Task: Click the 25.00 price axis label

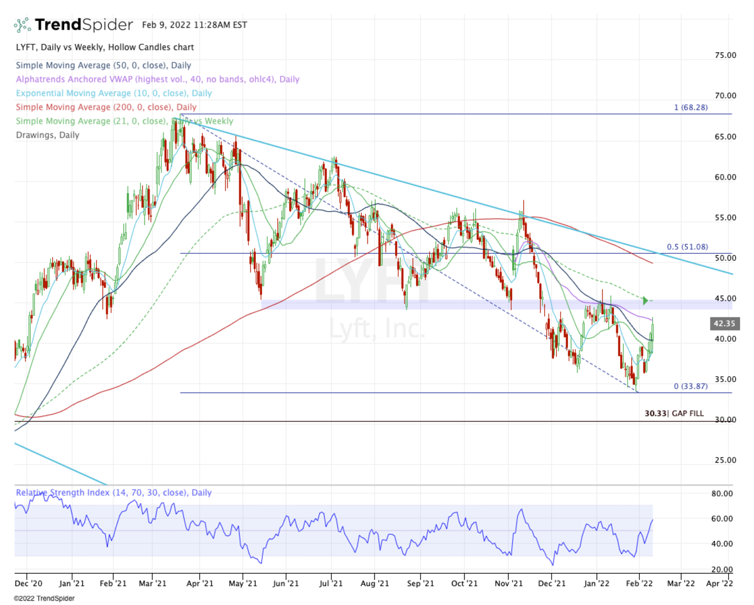Action: pos(724,460)
